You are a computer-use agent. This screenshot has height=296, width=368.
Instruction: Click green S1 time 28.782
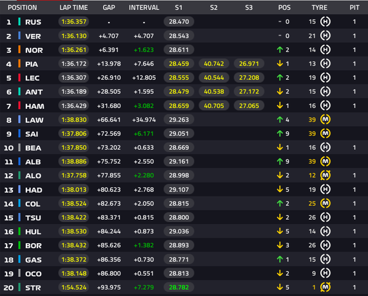(x=179, y=287)
